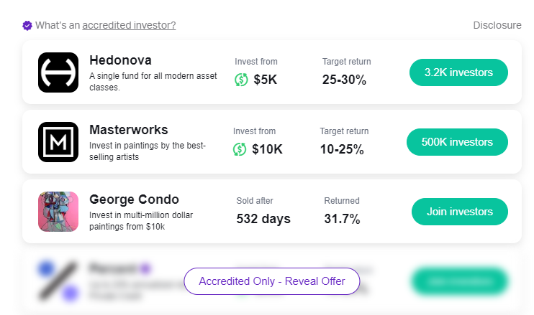This screenshot has width=534, height=315.
Task: Open the Hedonova title
Action: click(120, 60)
